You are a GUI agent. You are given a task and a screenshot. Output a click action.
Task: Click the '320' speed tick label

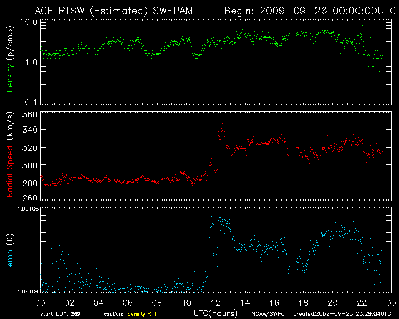29,148
